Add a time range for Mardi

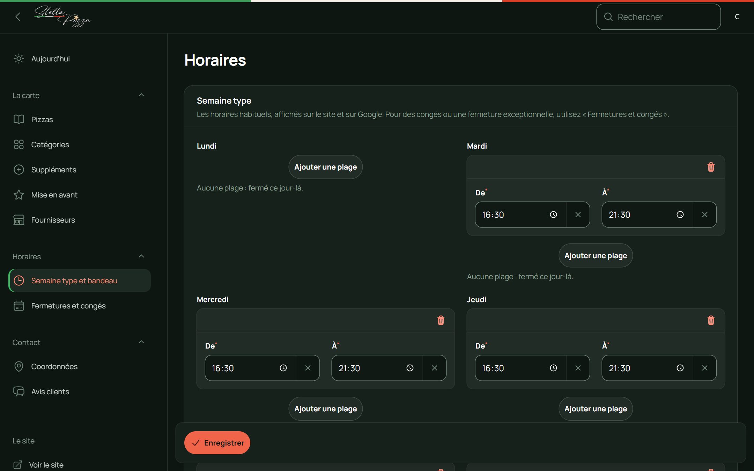(596, 255)
